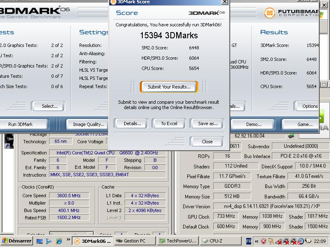Click the 3DMark06 logo in the main window

(34, 12)
